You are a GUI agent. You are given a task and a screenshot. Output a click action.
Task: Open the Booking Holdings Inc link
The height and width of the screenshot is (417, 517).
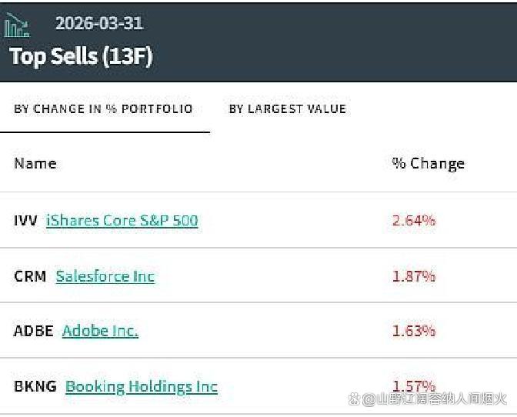point(142,387)
